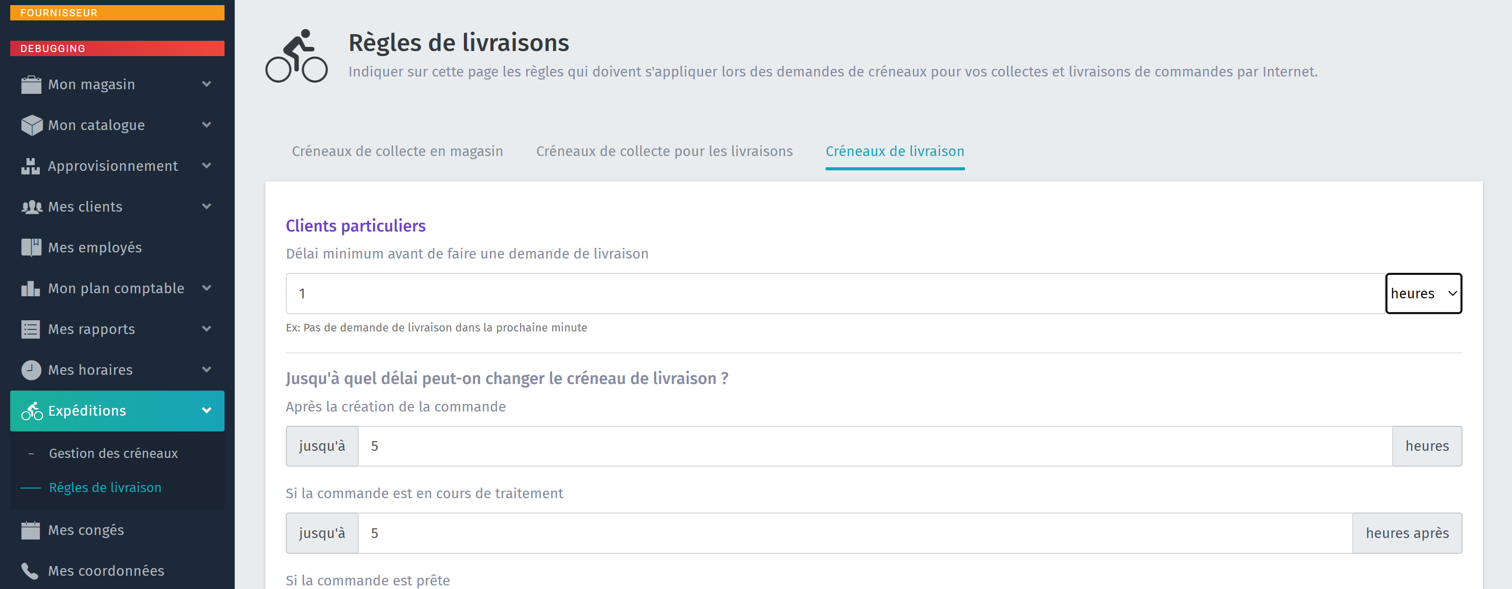Open Gestion des créneaux link
Screen dimensions: 1512x589
click(x=113, y=453)
